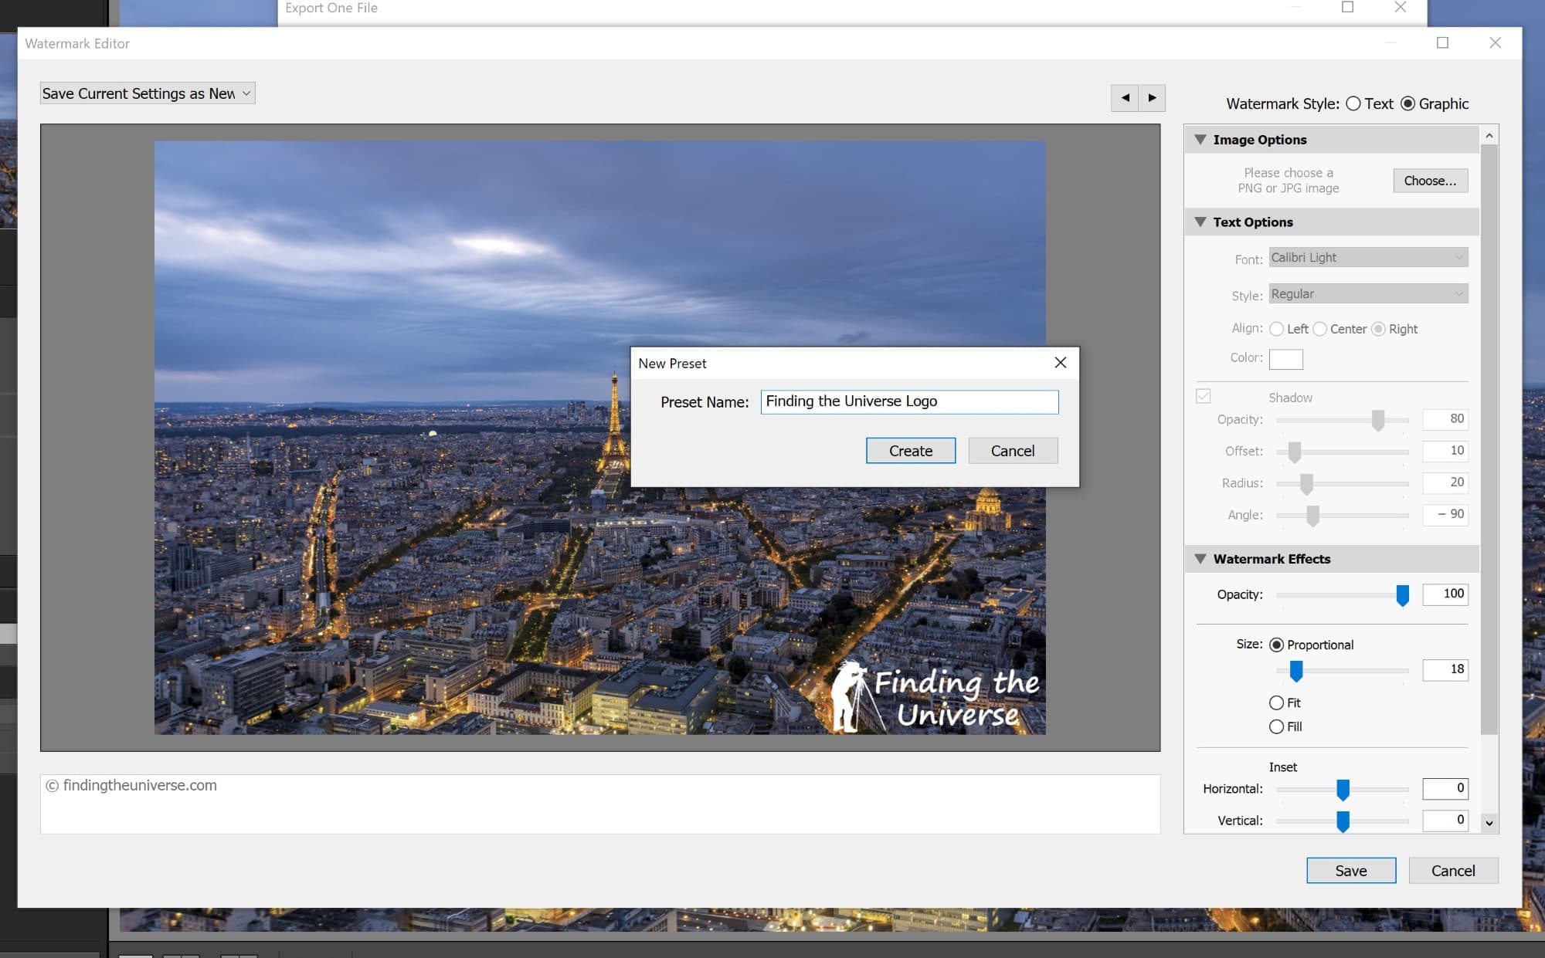Collapse the Image Options section
This screenshot has width=1545, height=958.
[1200, 139]
